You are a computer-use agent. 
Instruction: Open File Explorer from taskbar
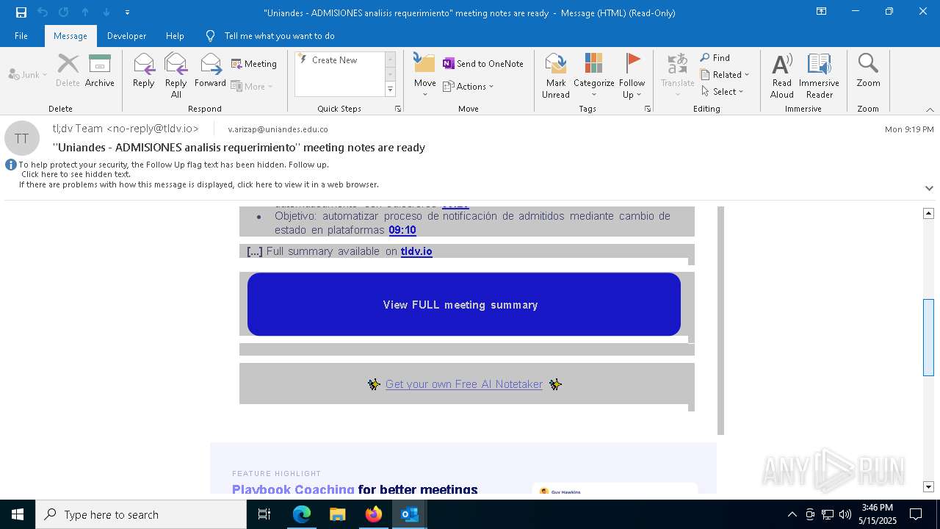coord(337,514)
